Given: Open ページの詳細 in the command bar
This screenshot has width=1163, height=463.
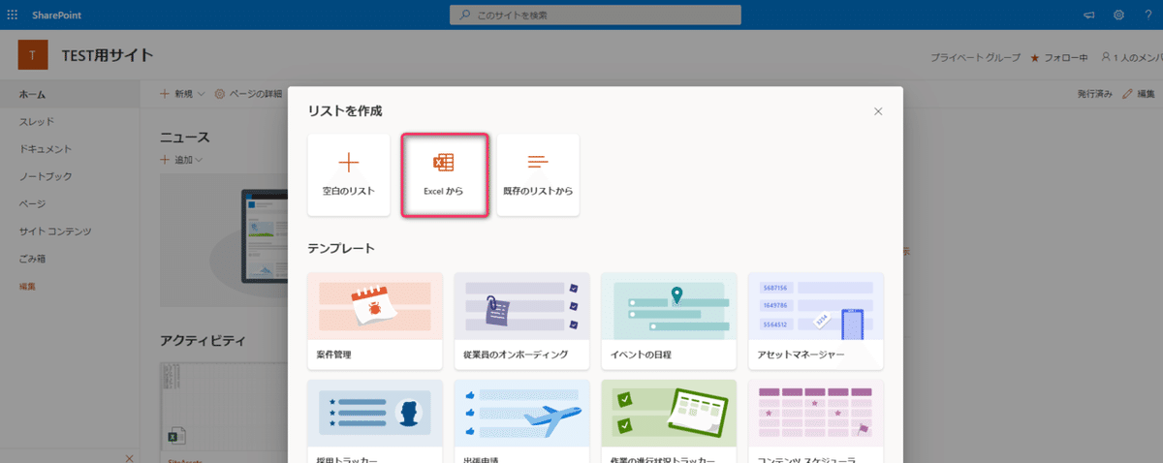Looking at the screenshot, I should pyautogui.click(x=248, y=94).
